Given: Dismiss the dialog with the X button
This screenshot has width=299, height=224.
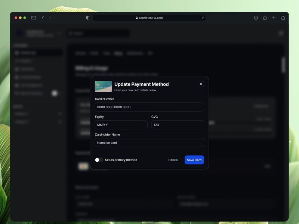Looking at the screenshot, I should pos(201,84).
